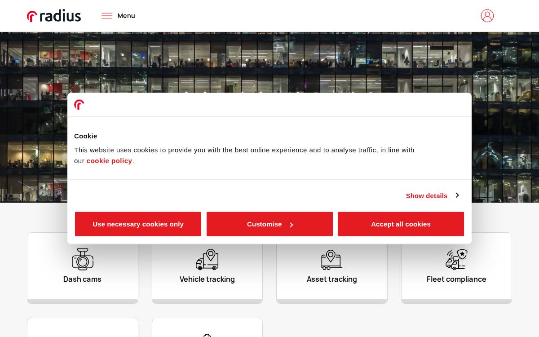The image size is (539, 337).
Task: Select the Asset tracking label
Action: (x=331, y=279)
